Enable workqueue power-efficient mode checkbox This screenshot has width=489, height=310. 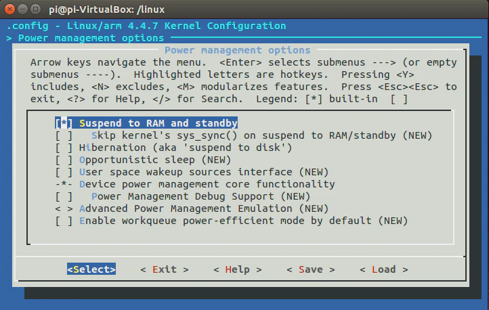64,221
